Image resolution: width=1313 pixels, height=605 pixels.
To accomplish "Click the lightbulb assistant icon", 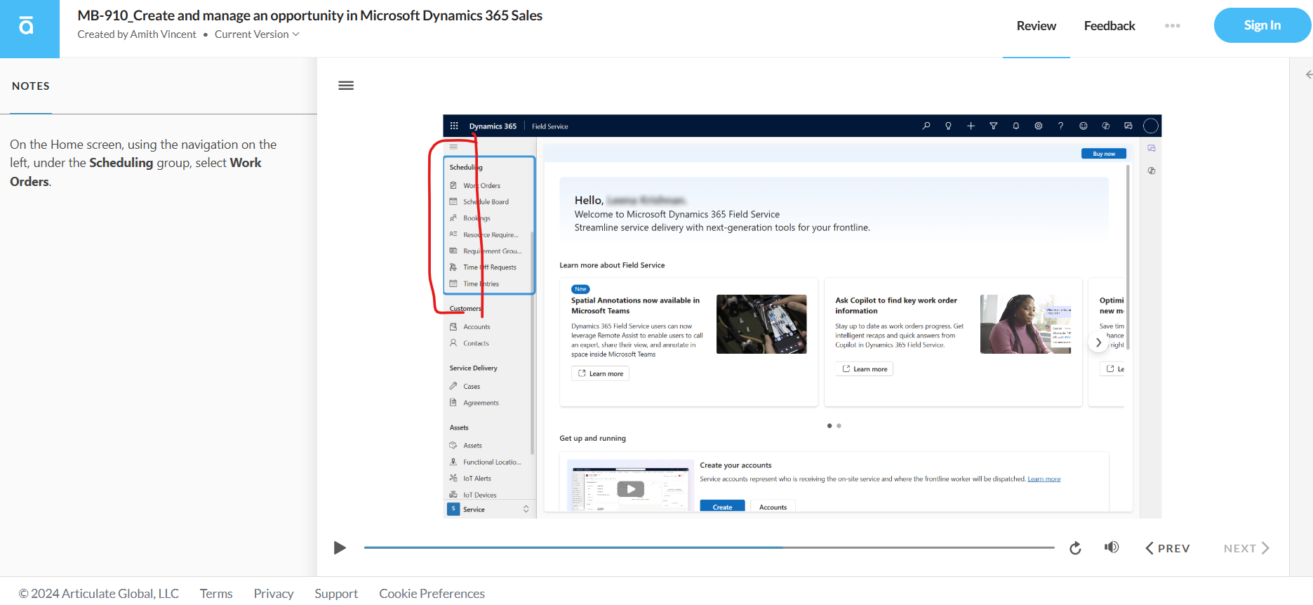I will pyautogui.click(x=949, y=126).
